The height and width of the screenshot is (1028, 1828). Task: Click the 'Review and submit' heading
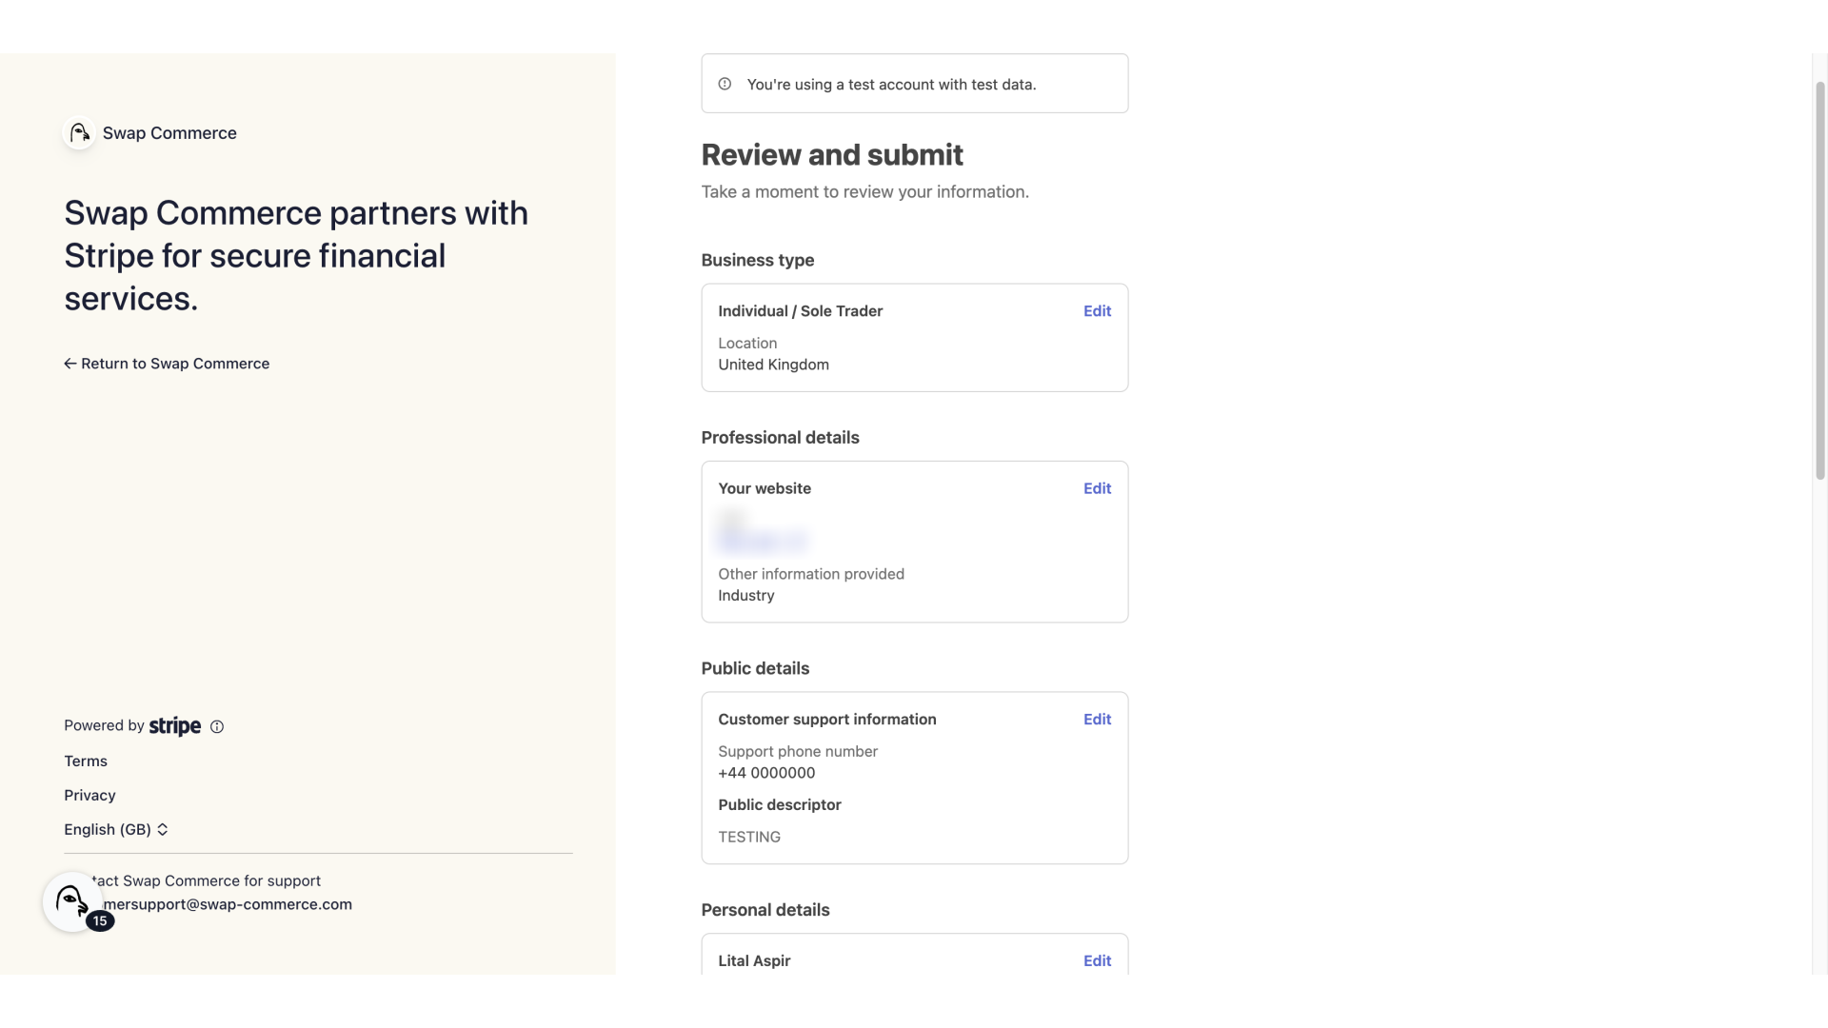(832, 155)
